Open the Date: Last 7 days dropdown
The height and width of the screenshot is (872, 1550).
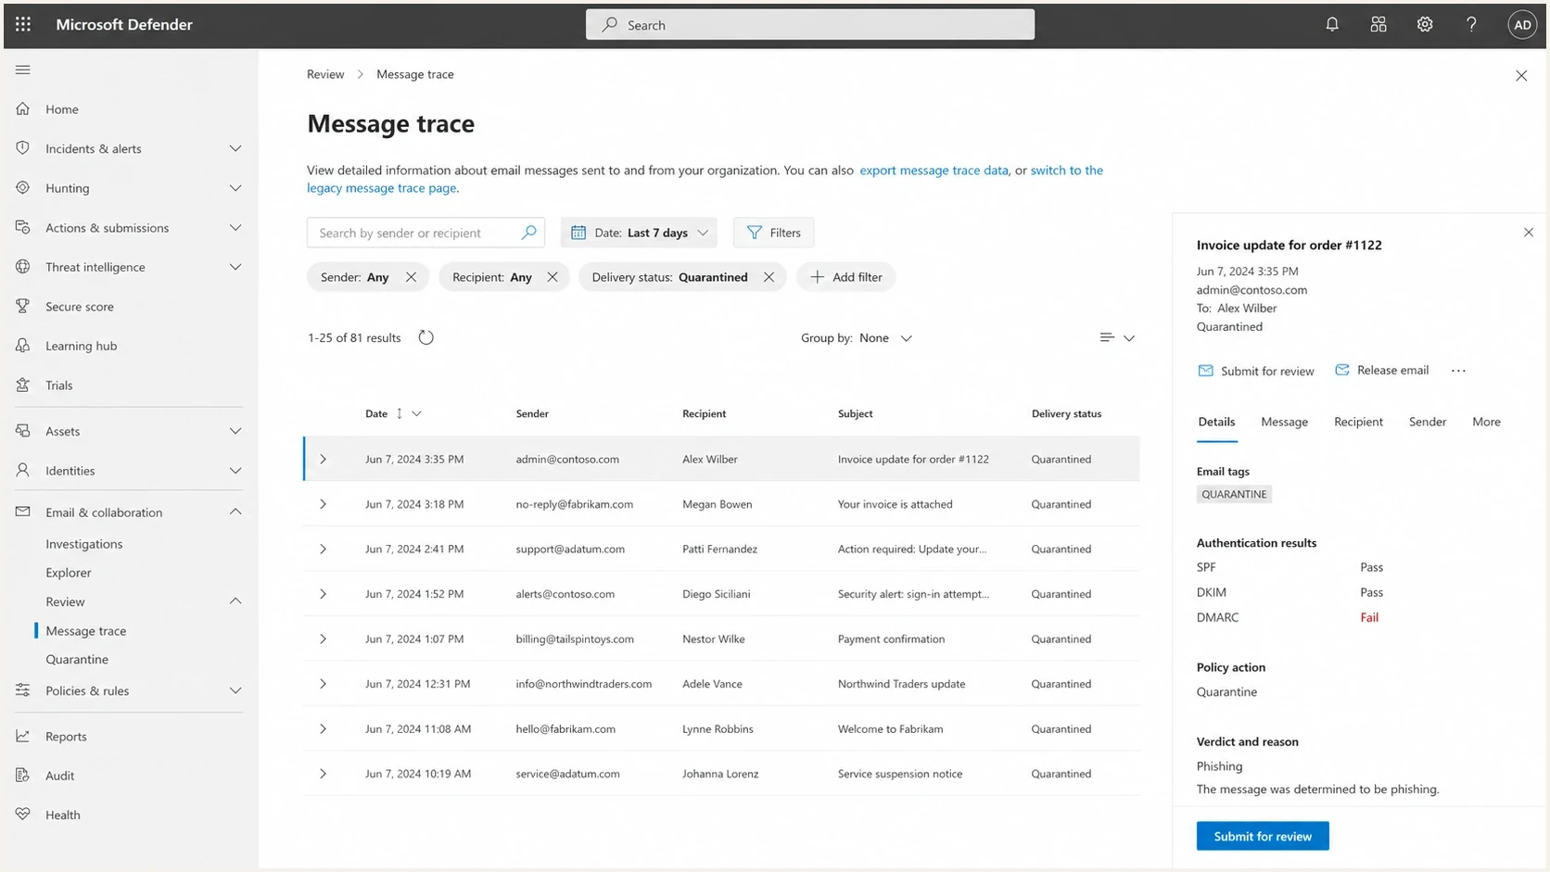click(x=639, y=233)
